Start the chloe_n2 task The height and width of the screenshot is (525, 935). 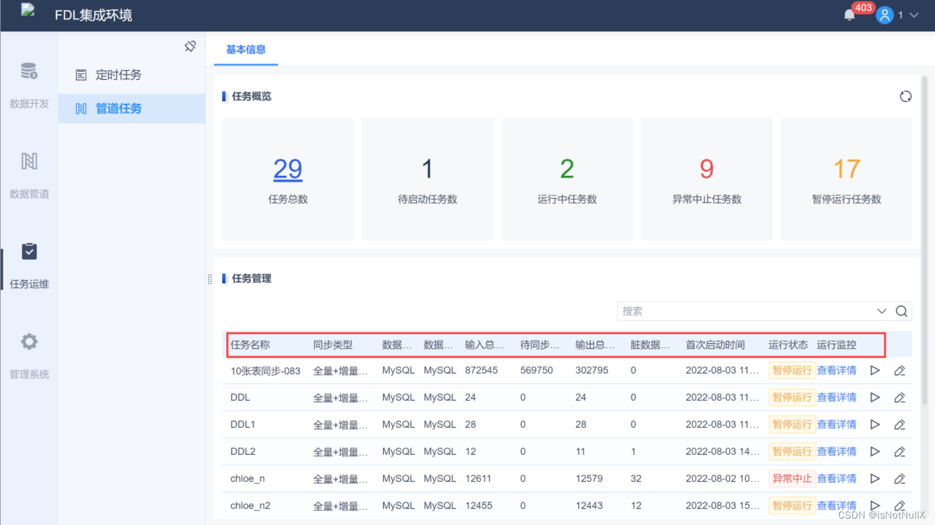875,506
